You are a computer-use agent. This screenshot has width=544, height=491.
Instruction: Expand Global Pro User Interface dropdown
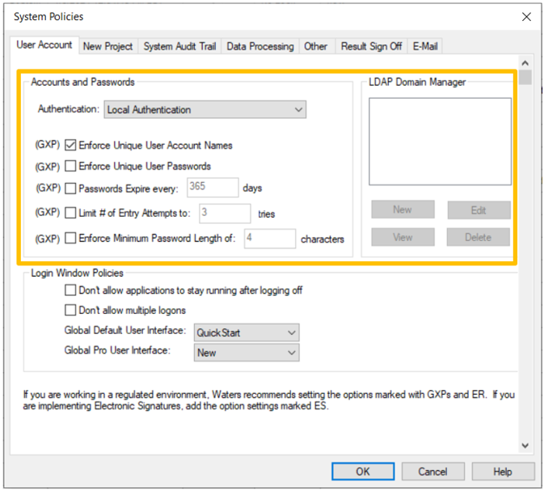[x=247, y=353]
